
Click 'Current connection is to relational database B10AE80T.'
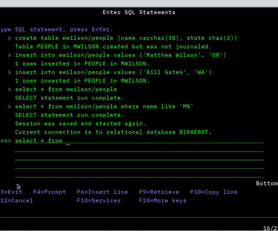[x=113, y=132]
